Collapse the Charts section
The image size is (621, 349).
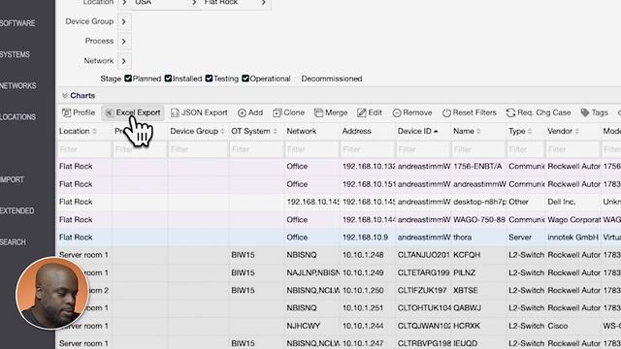coord(65,96)
